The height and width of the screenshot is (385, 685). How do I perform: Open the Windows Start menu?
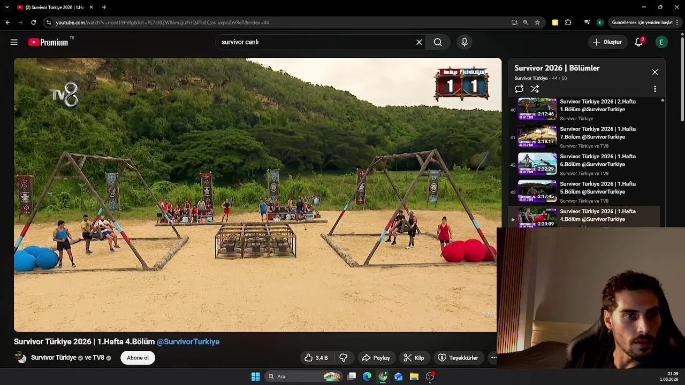coord(255,376)
